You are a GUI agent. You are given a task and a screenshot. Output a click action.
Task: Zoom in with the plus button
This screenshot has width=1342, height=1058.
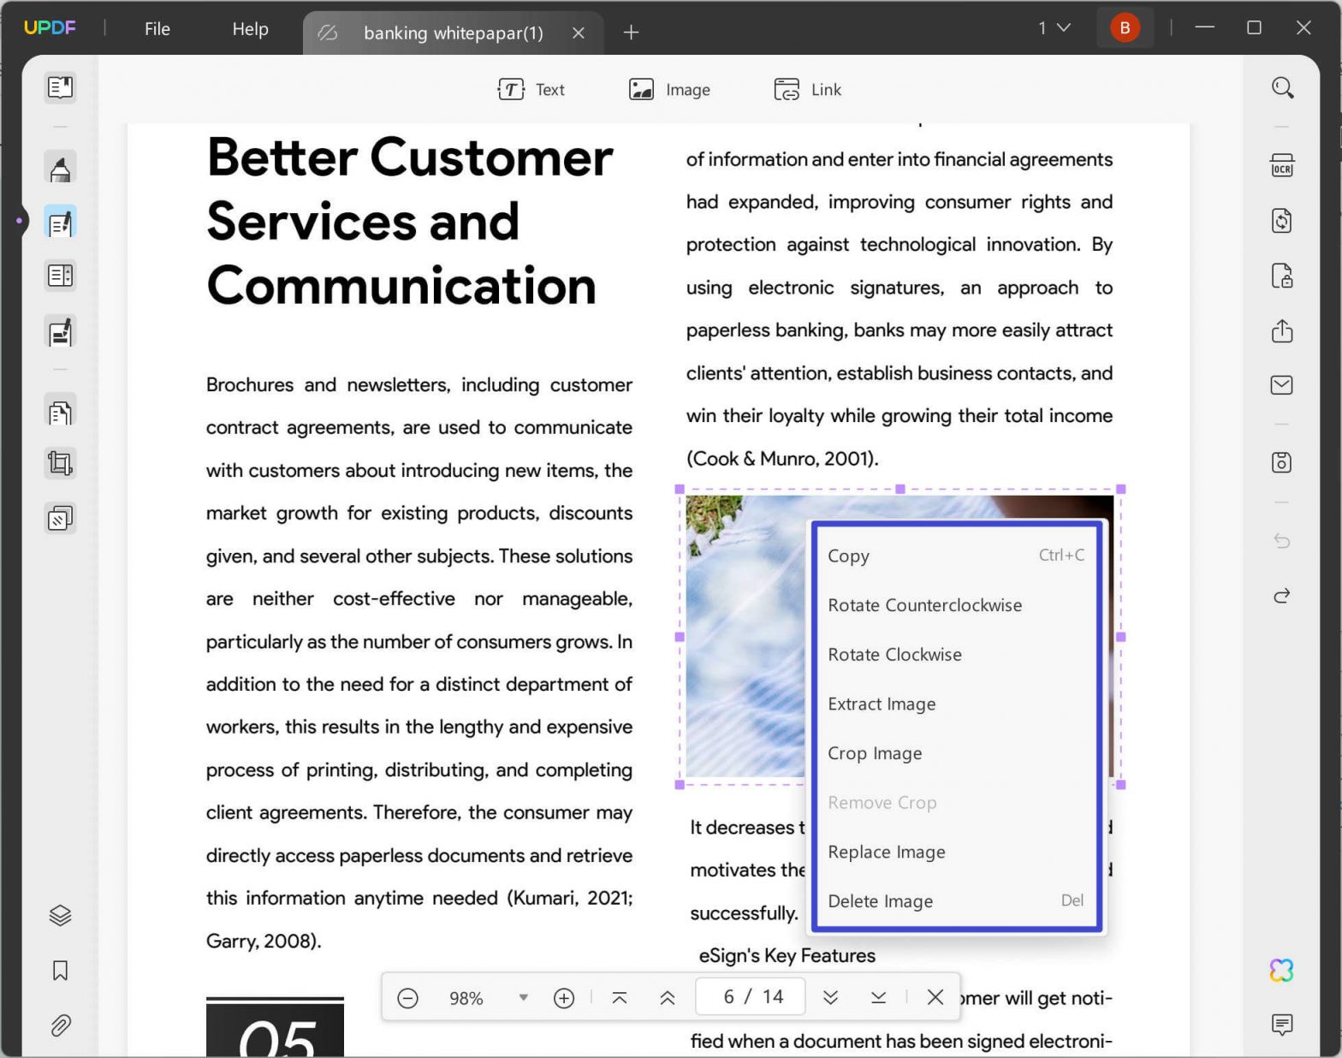coord(563,997)
